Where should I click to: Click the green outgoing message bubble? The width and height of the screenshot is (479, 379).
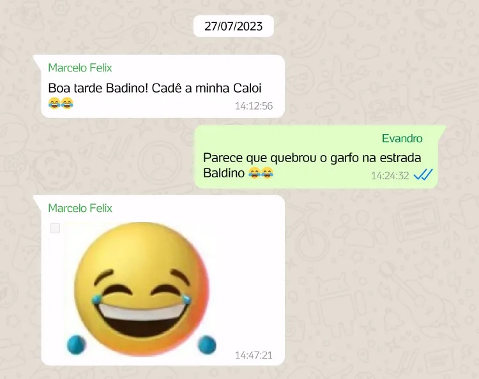coord(320,157)
